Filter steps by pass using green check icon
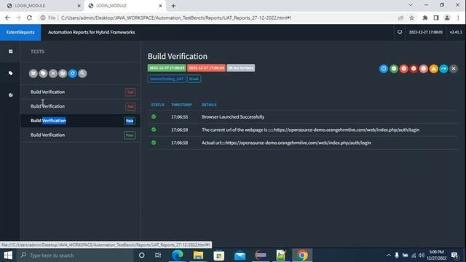Screen dimensions: 466x262 click(394, 68)
